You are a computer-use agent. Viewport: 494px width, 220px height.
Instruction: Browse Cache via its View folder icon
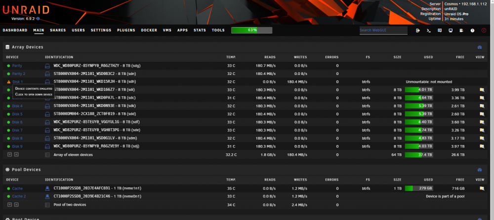click(x=482, y=188)
